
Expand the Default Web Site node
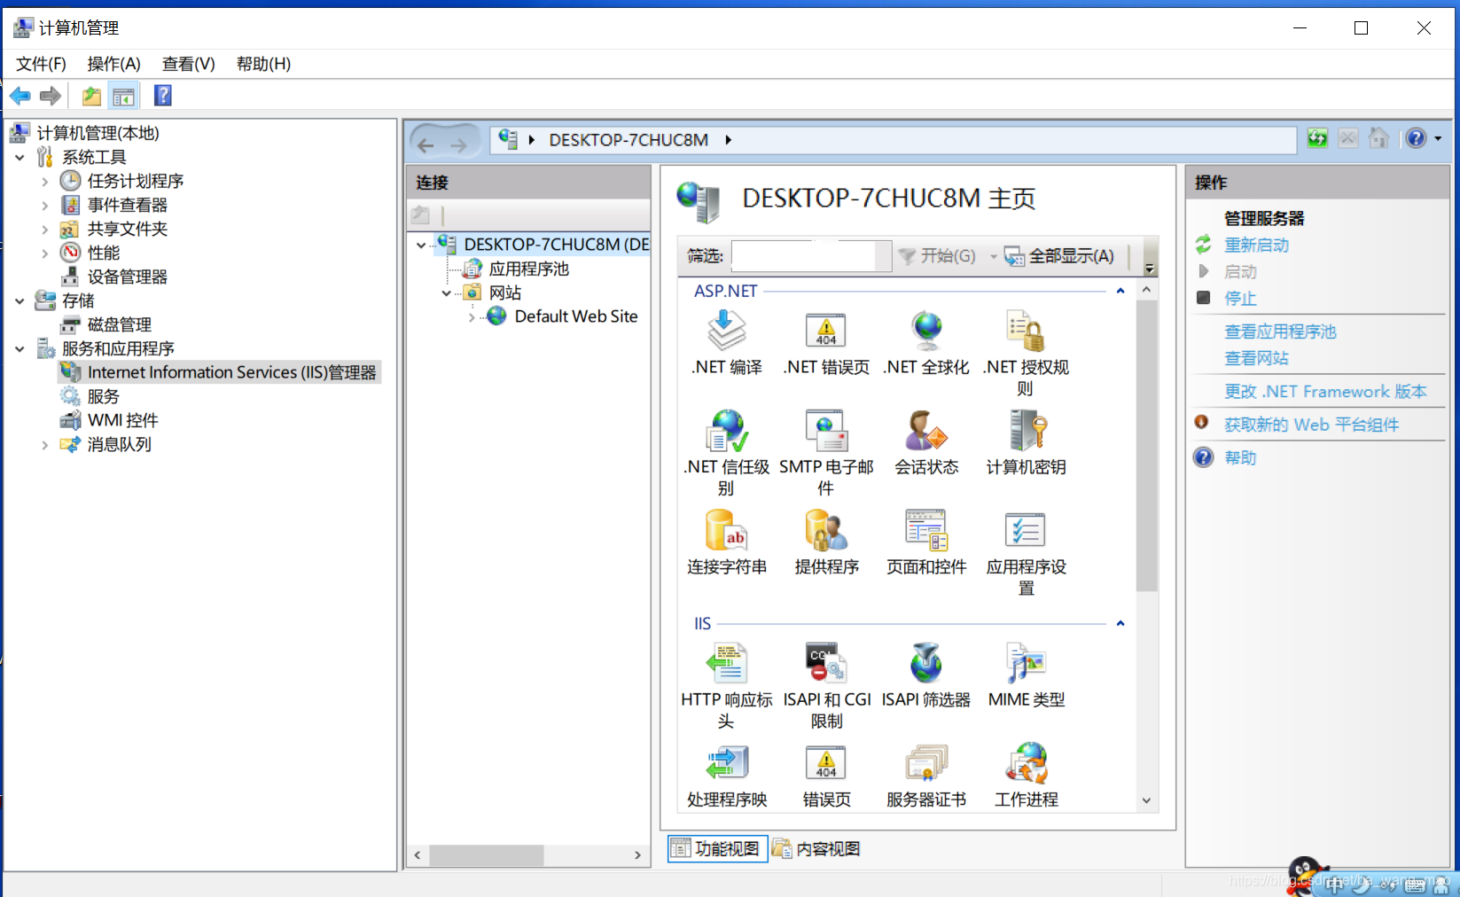(x=472, y=317)
